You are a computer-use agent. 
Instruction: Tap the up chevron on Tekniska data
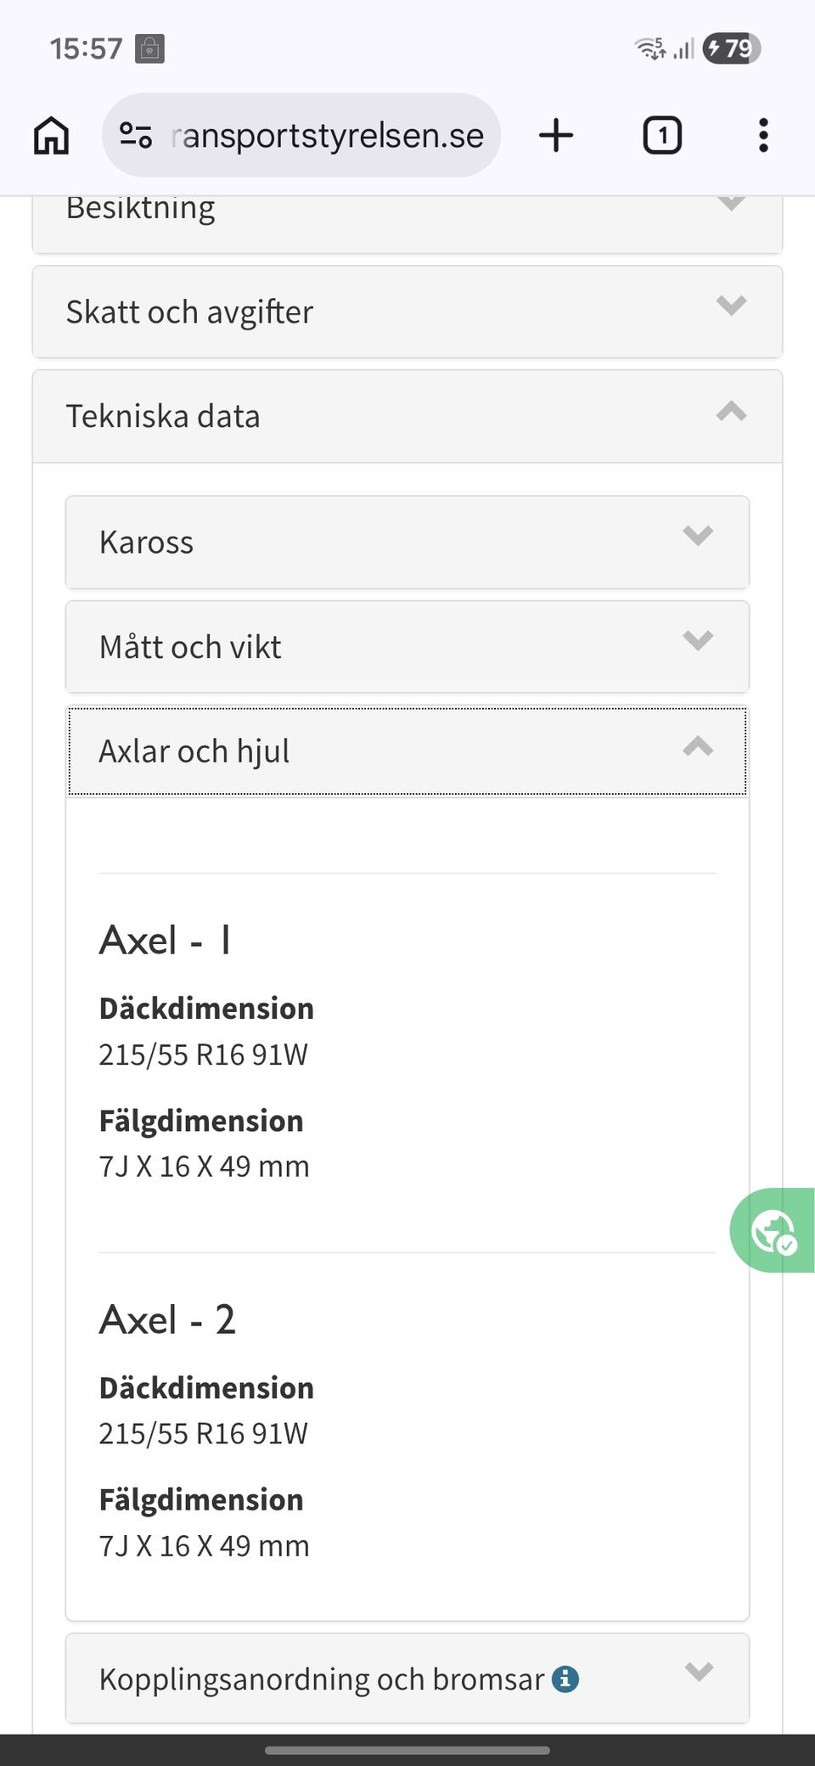pos(731,411)
